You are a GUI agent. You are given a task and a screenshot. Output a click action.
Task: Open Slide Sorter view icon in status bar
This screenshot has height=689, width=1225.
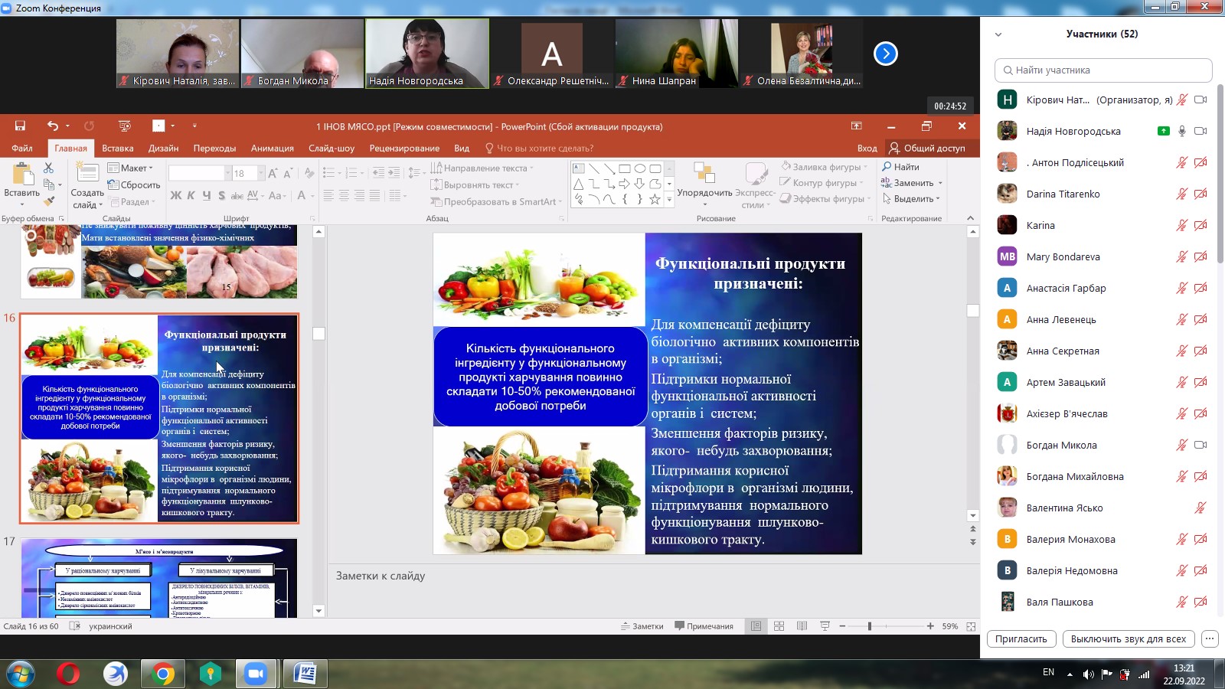tap(779, 626)
